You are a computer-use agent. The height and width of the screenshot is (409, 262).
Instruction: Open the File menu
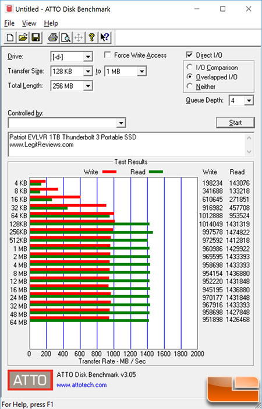pos(9,23)
